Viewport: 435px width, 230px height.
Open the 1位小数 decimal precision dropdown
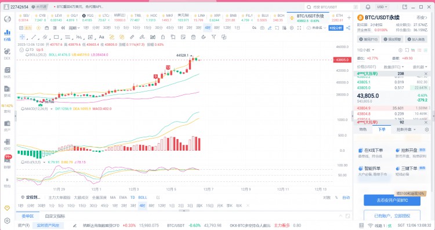365,50
